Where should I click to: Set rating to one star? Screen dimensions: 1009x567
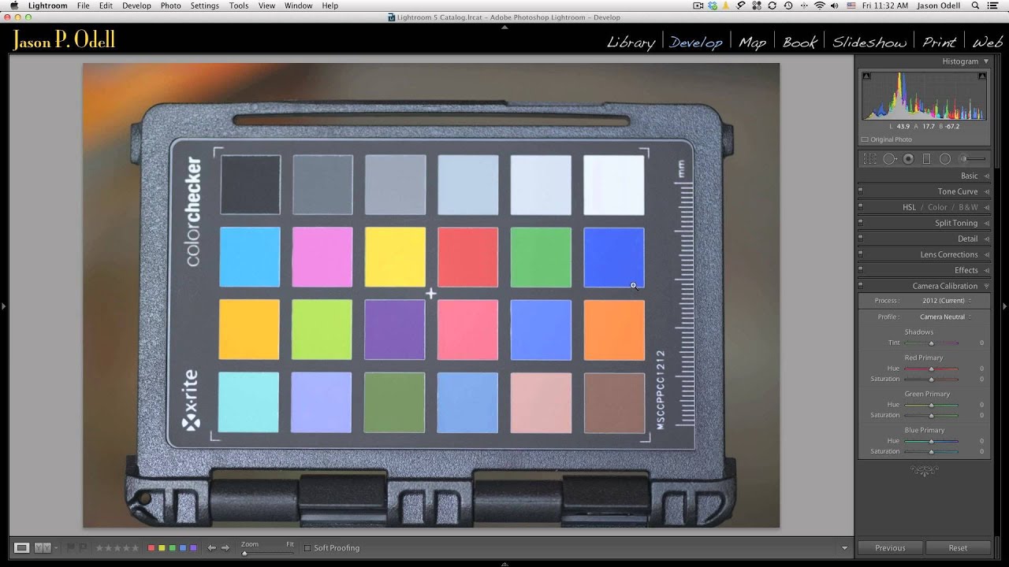click(99, 547)
